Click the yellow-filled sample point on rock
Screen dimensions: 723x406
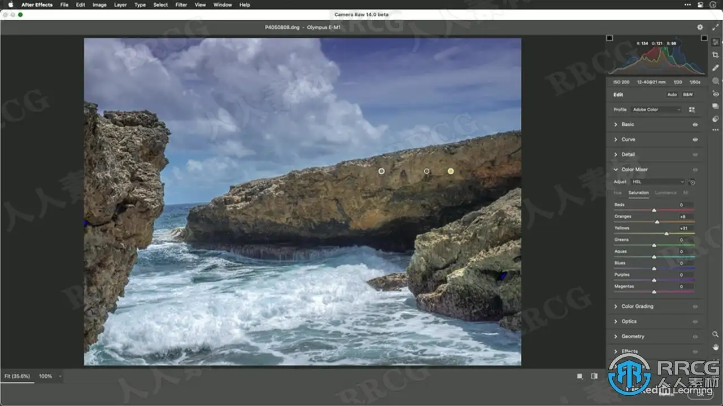click(451, 171)
